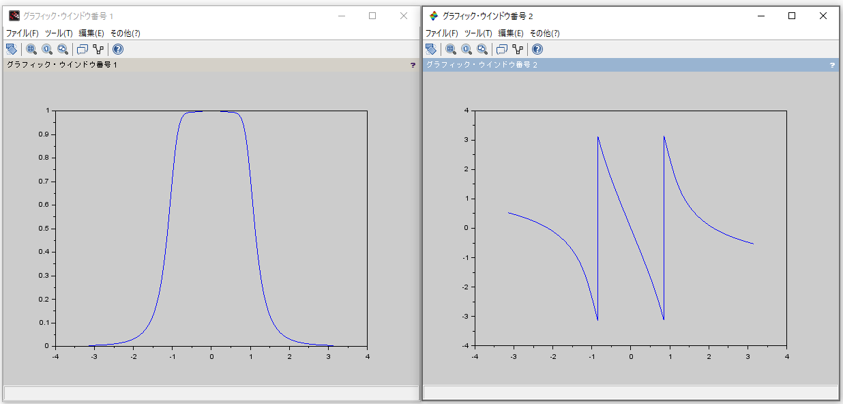Open ファイル(F) menu in window 2

pos(442,33)
